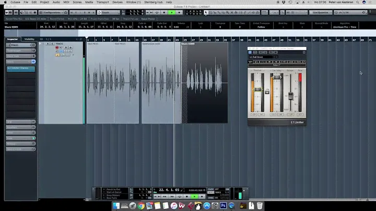
Task: Click the Photoshop icon in the dock
Action: tap(222, 206)
